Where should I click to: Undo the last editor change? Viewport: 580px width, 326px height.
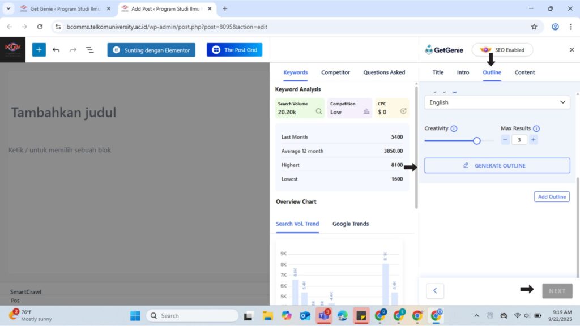56,50
